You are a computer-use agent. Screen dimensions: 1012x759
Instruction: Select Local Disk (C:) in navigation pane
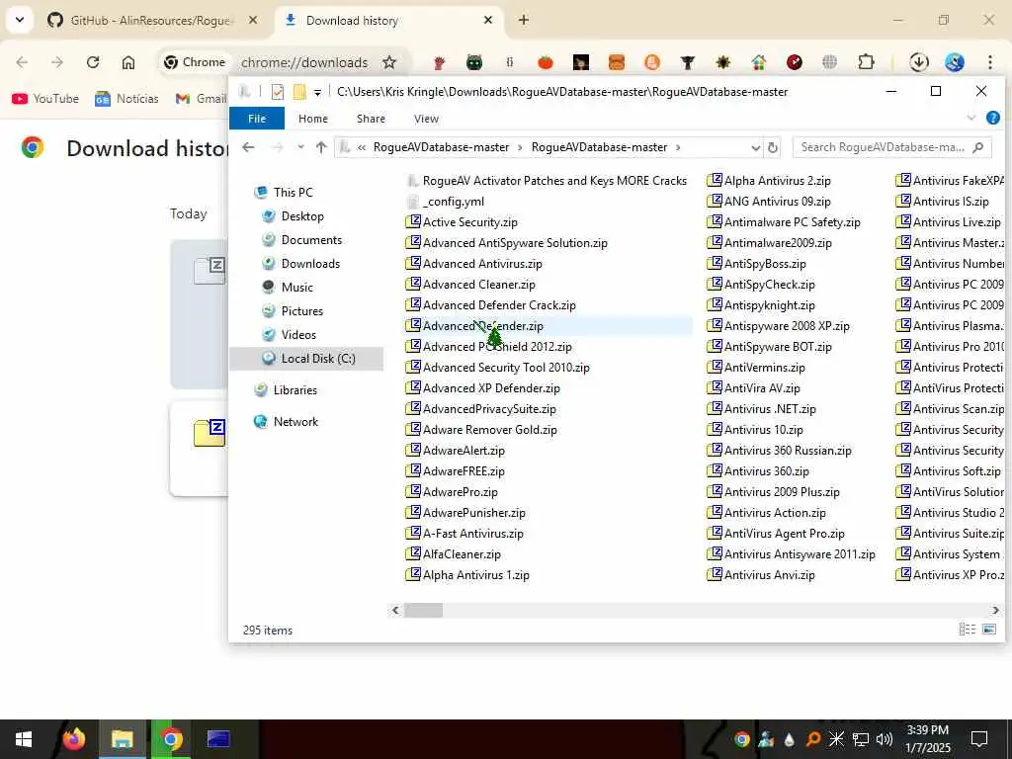[306, 358]
